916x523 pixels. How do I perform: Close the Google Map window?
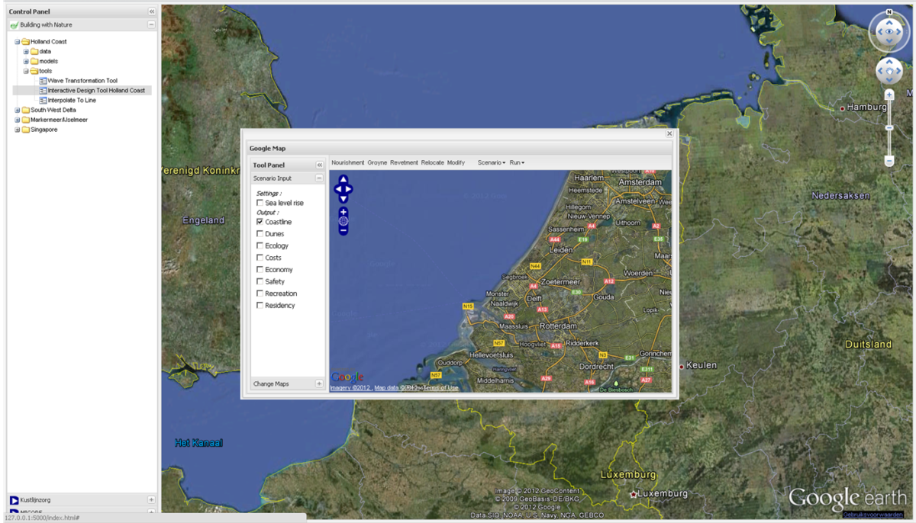tap(669, 133)
